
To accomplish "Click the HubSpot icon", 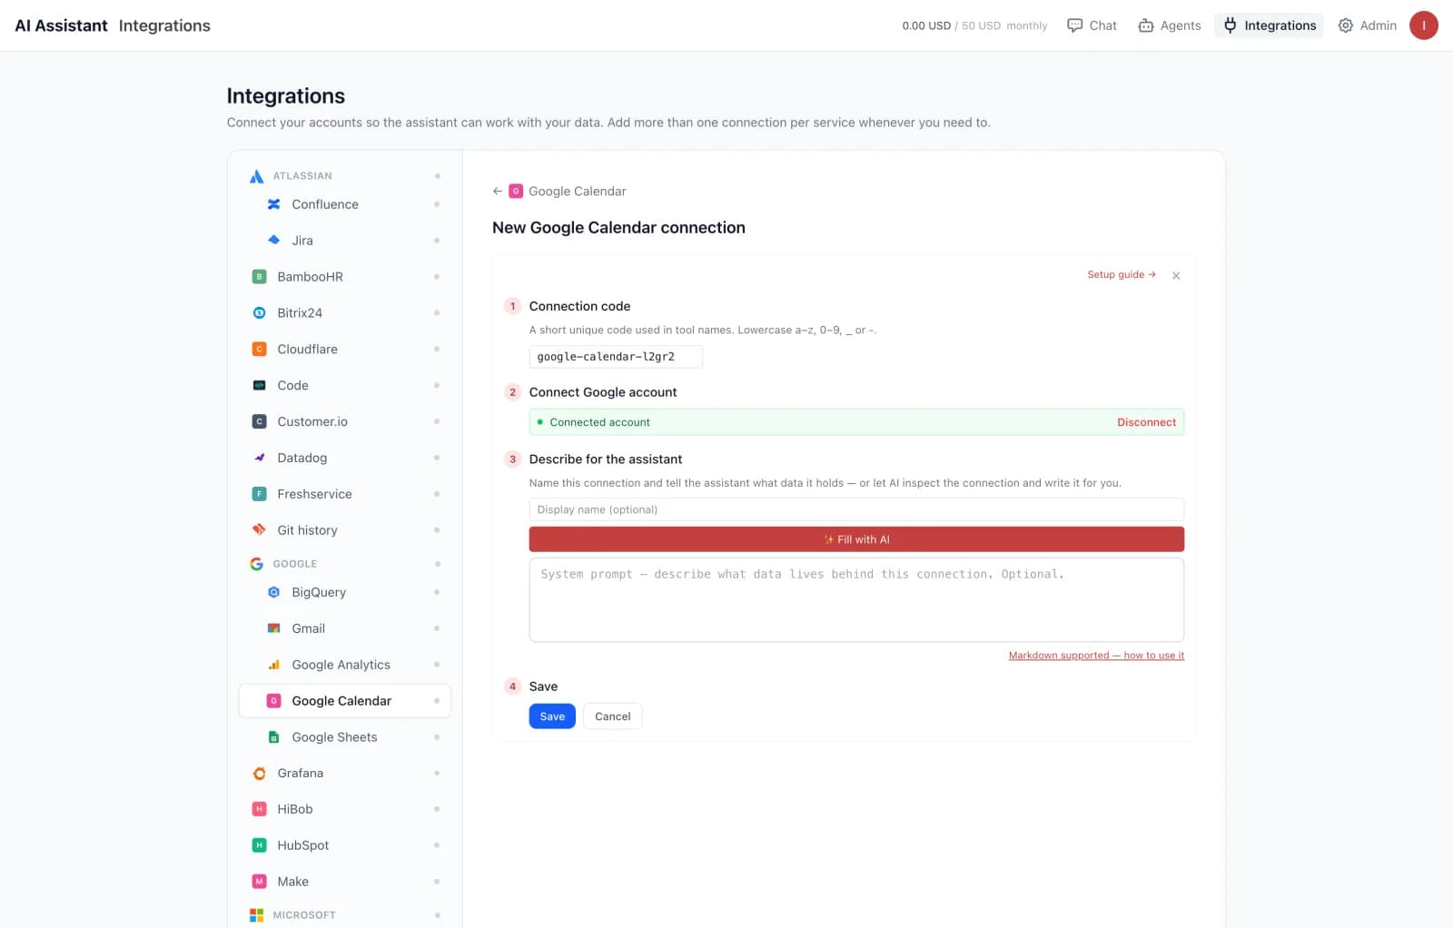I will [259, 845].
